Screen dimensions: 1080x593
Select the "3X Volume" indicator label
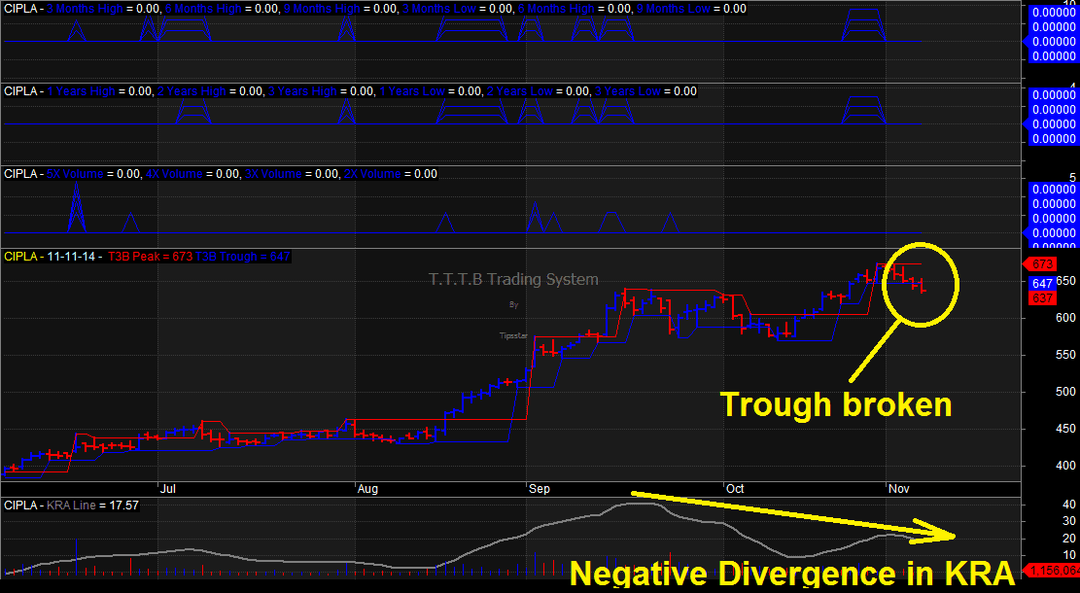pyautogui.click(x=273, y=174)
